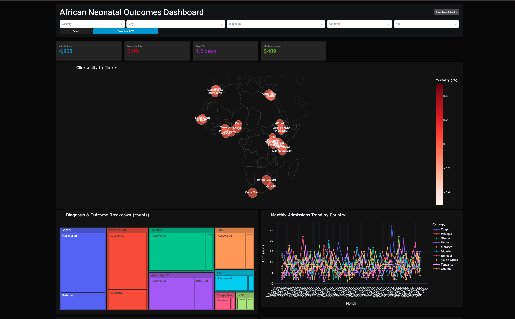Open the Jaundice treemap category
This screenshot has width=515, height=319.
[181, 230]
